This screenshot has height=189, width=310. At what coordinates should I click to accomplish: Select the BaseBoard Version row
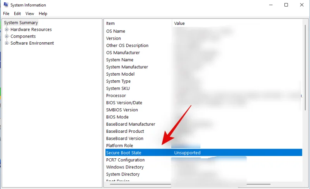(x=204, y=138)
